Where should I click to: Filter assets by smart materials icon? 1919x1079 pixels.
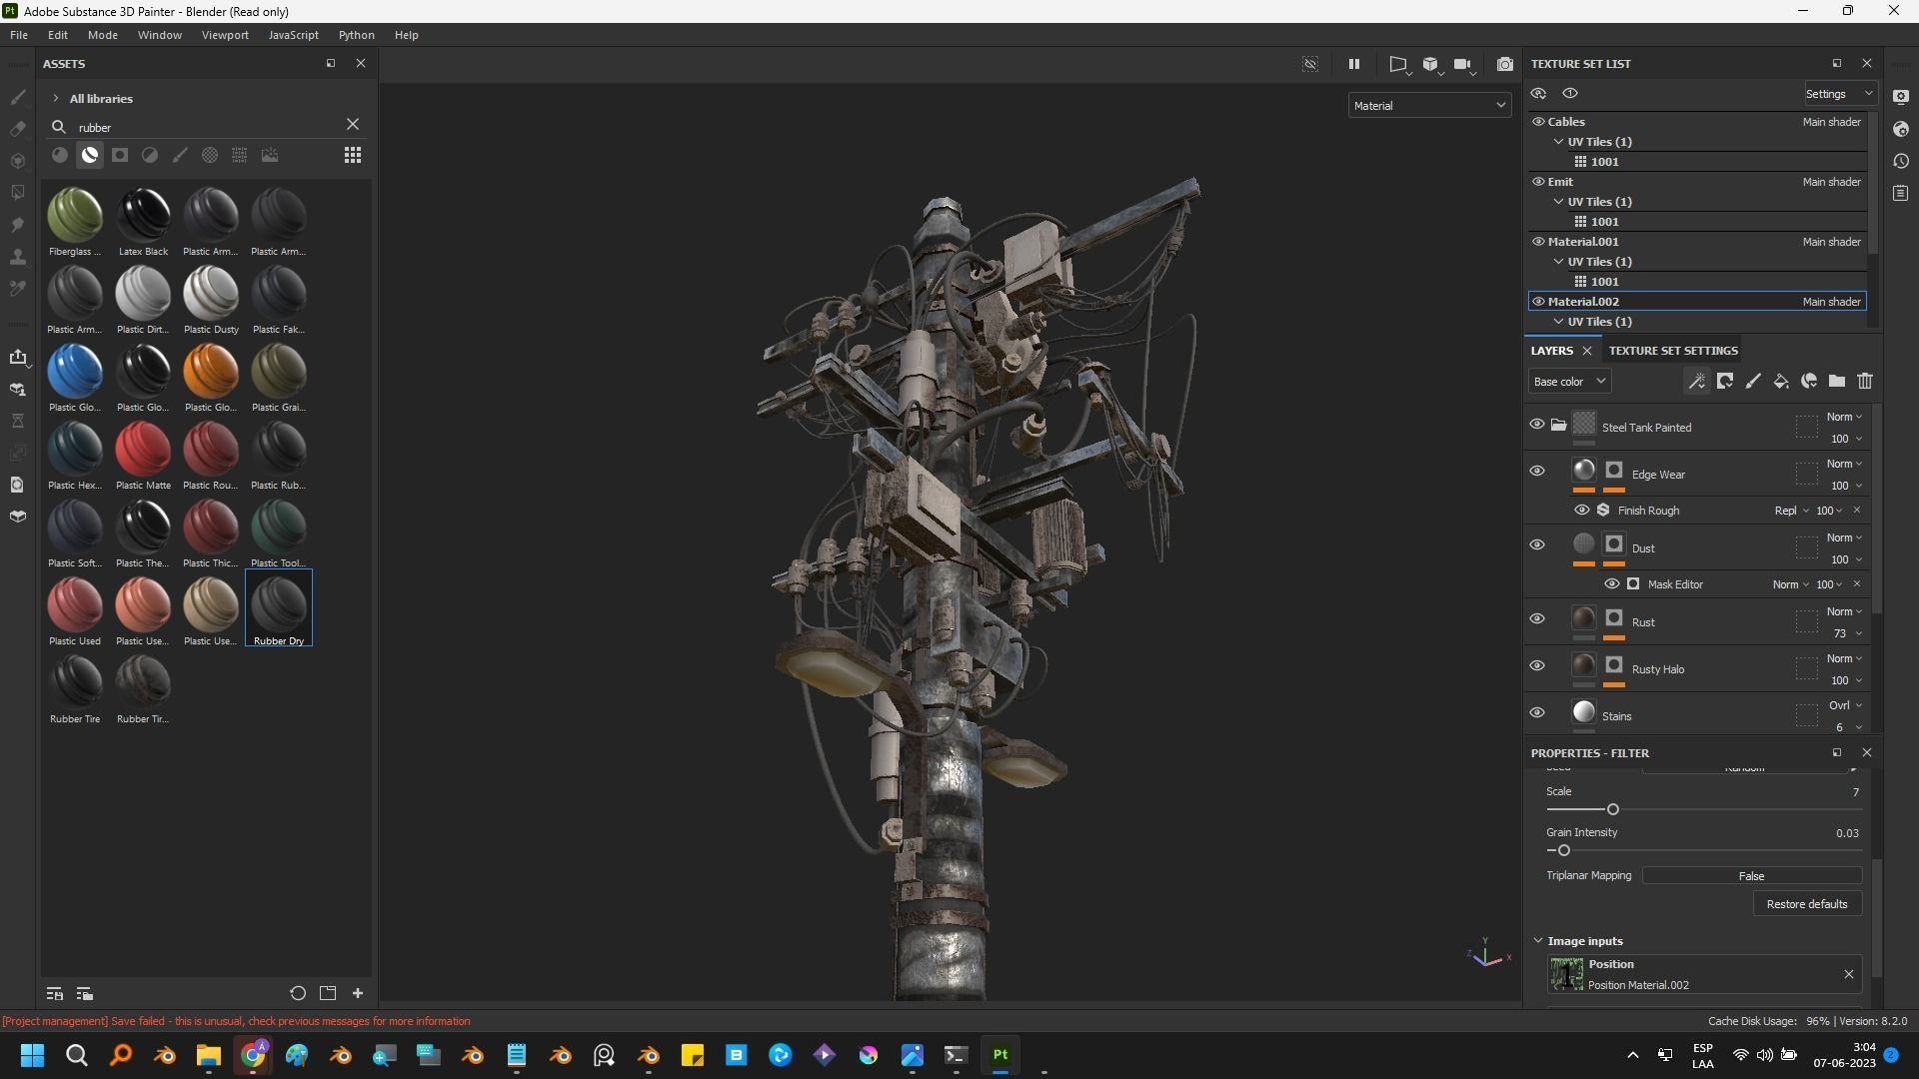(90, 155)
